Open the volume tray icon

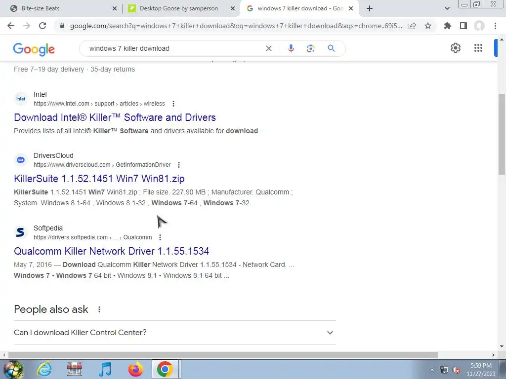(456, 370)
